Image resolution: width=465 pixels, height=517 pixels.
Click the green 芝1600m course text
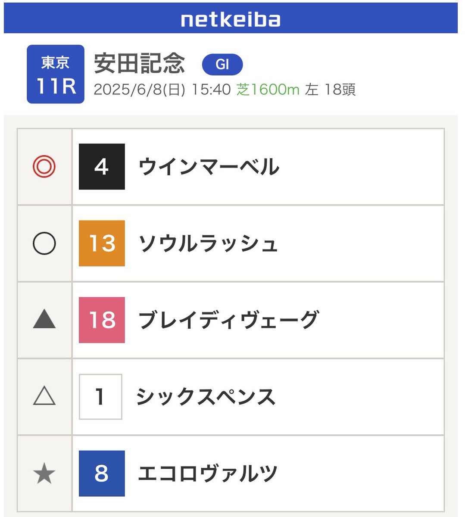(x=268, y=90)
